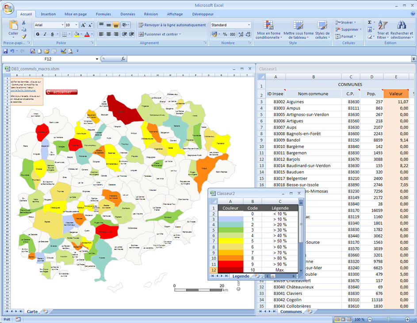Save with Quick Access floppy icon
The width and height of the screenshot is (417, 323).
coord(5,51)
